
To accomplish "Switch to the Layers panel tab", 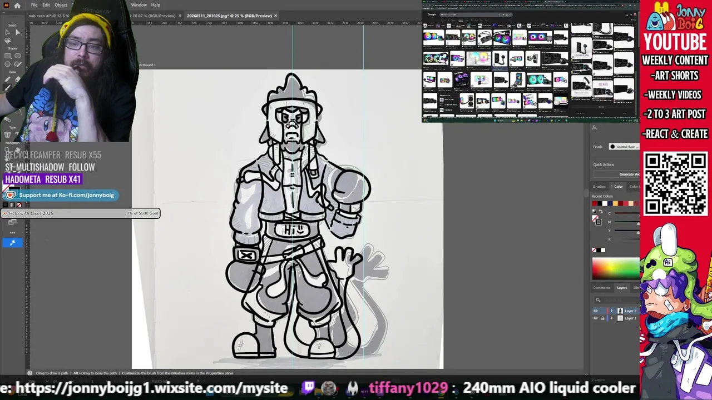I will (x=622, y=288).
